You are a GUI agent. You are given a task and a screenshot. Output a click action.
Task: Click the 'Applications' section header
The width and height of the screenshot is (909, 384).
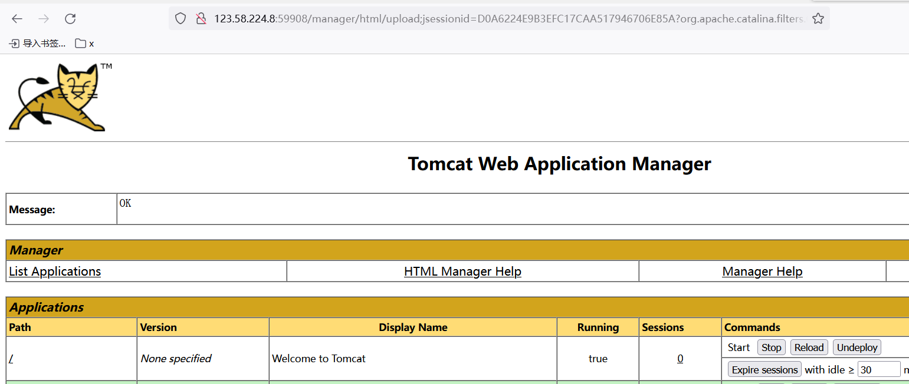(457, 307)
